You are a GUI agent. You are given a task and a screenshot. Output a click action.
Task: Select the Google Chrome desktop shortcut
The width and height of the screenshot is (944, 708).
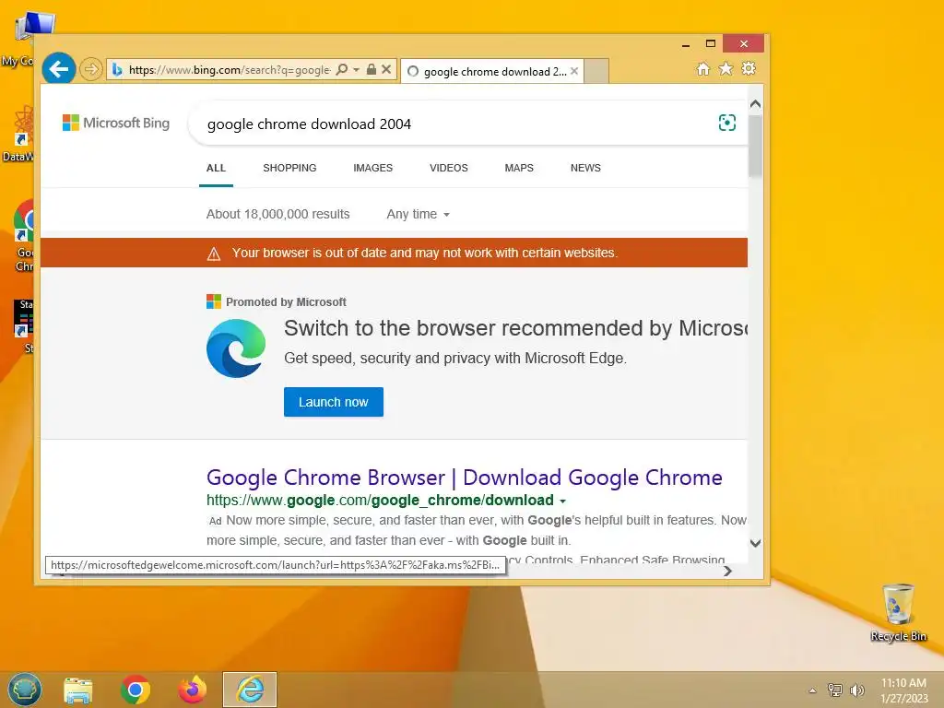click(x=23, y=236)
